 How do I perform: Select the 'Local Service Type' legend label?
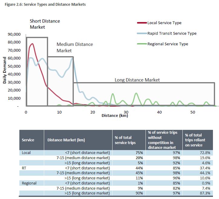pyautogui.click(x=164, y=23)
